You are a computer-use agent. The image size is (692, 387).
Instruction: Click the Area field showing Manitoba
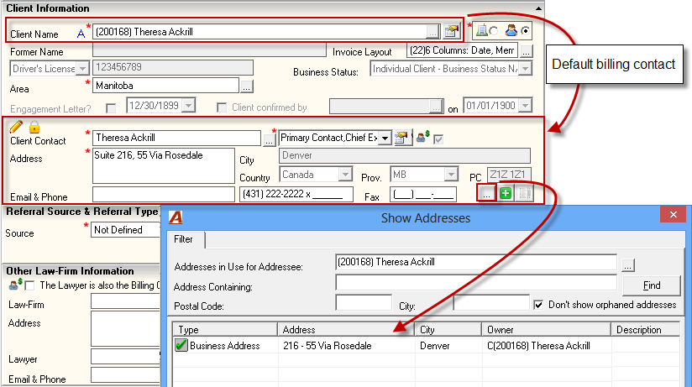[165, 86]
